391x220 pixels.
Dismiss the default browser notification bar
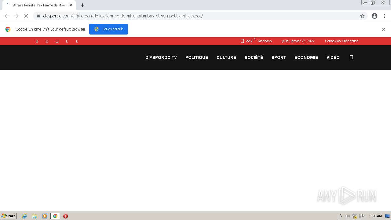pos(384,29)
